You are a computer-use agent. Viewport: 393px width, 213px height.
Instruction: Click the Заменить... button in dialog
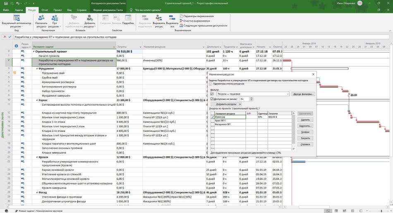point(305,126)
